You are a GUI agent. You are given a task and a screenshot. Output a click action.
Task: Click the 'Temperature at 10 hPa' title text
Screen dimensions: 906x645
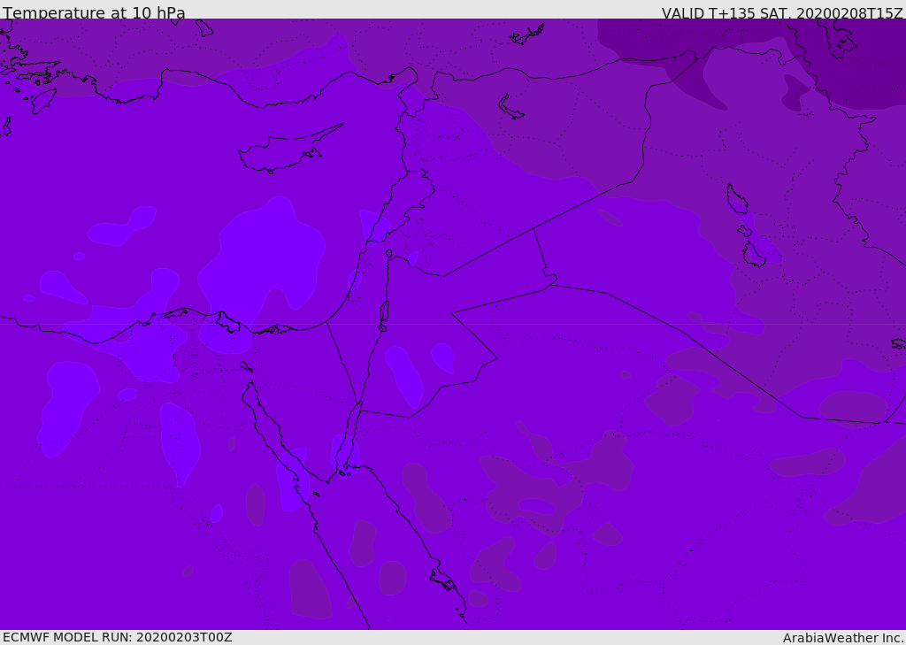94,12
